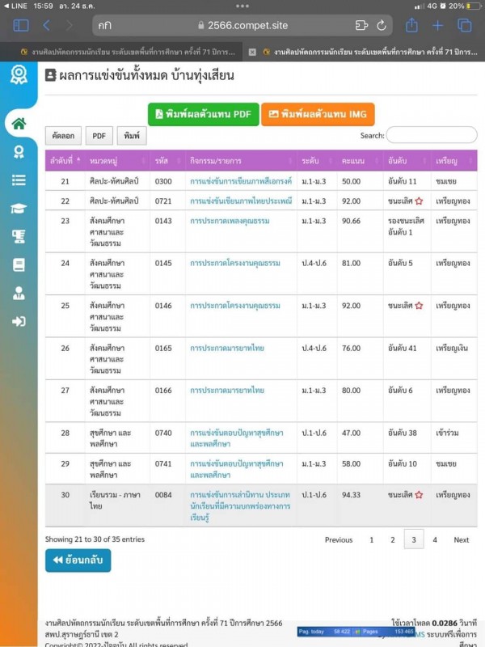Focus the Search input field
This screenshot has width=485, height=647.
(432, 135)
